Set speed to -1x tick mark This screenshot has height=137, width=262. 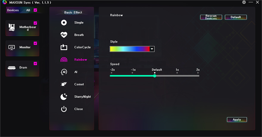[132, 73]
